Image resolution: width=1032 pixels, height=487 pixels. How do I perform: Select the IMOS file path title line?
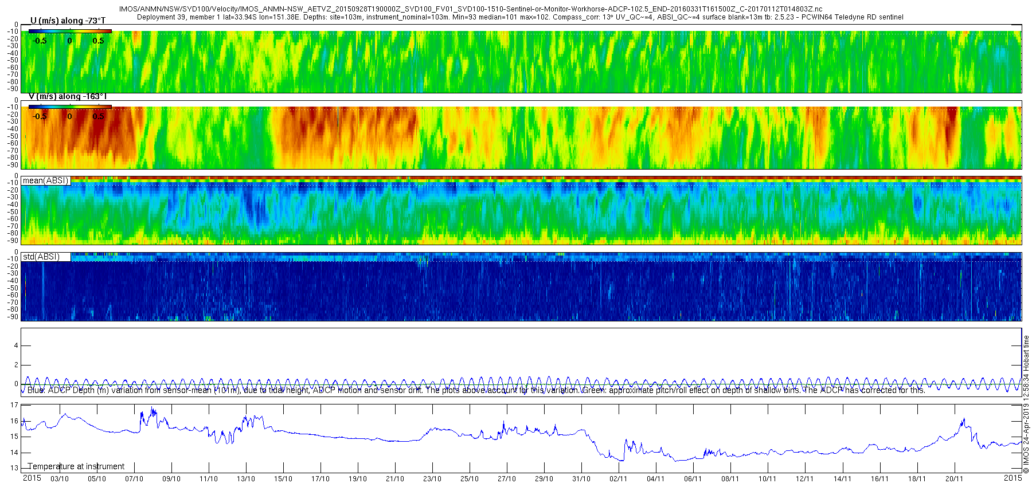pyautogui.click(x=470, y=9)
